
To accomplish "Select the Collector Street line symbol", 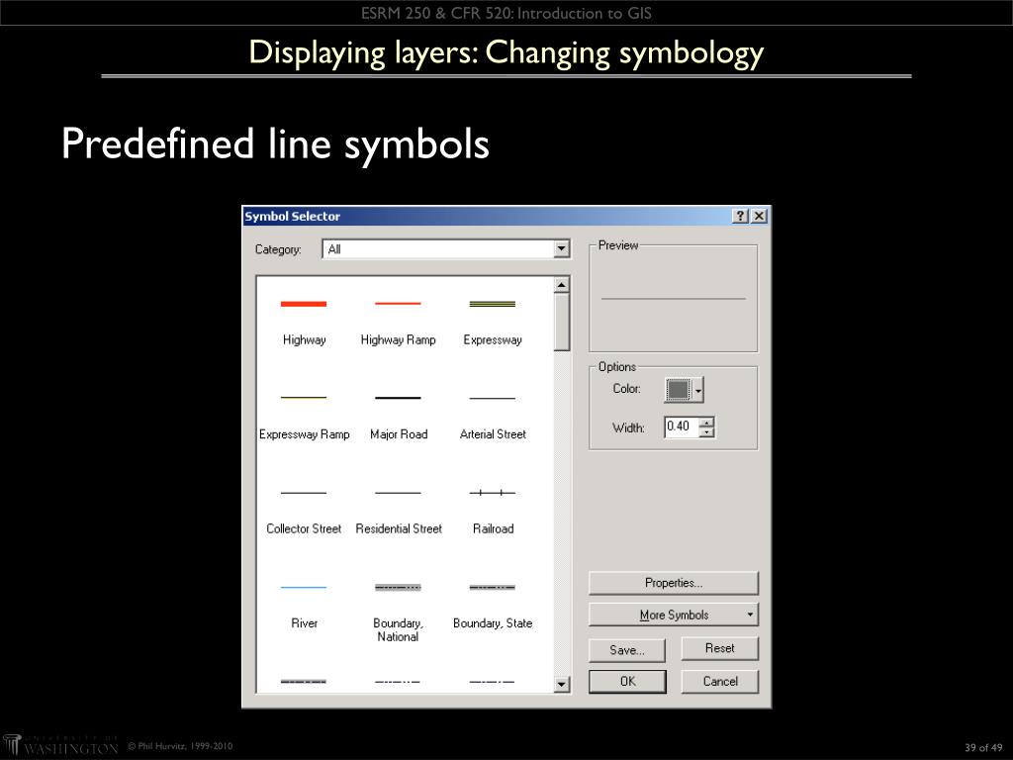I will click(304, 510).
